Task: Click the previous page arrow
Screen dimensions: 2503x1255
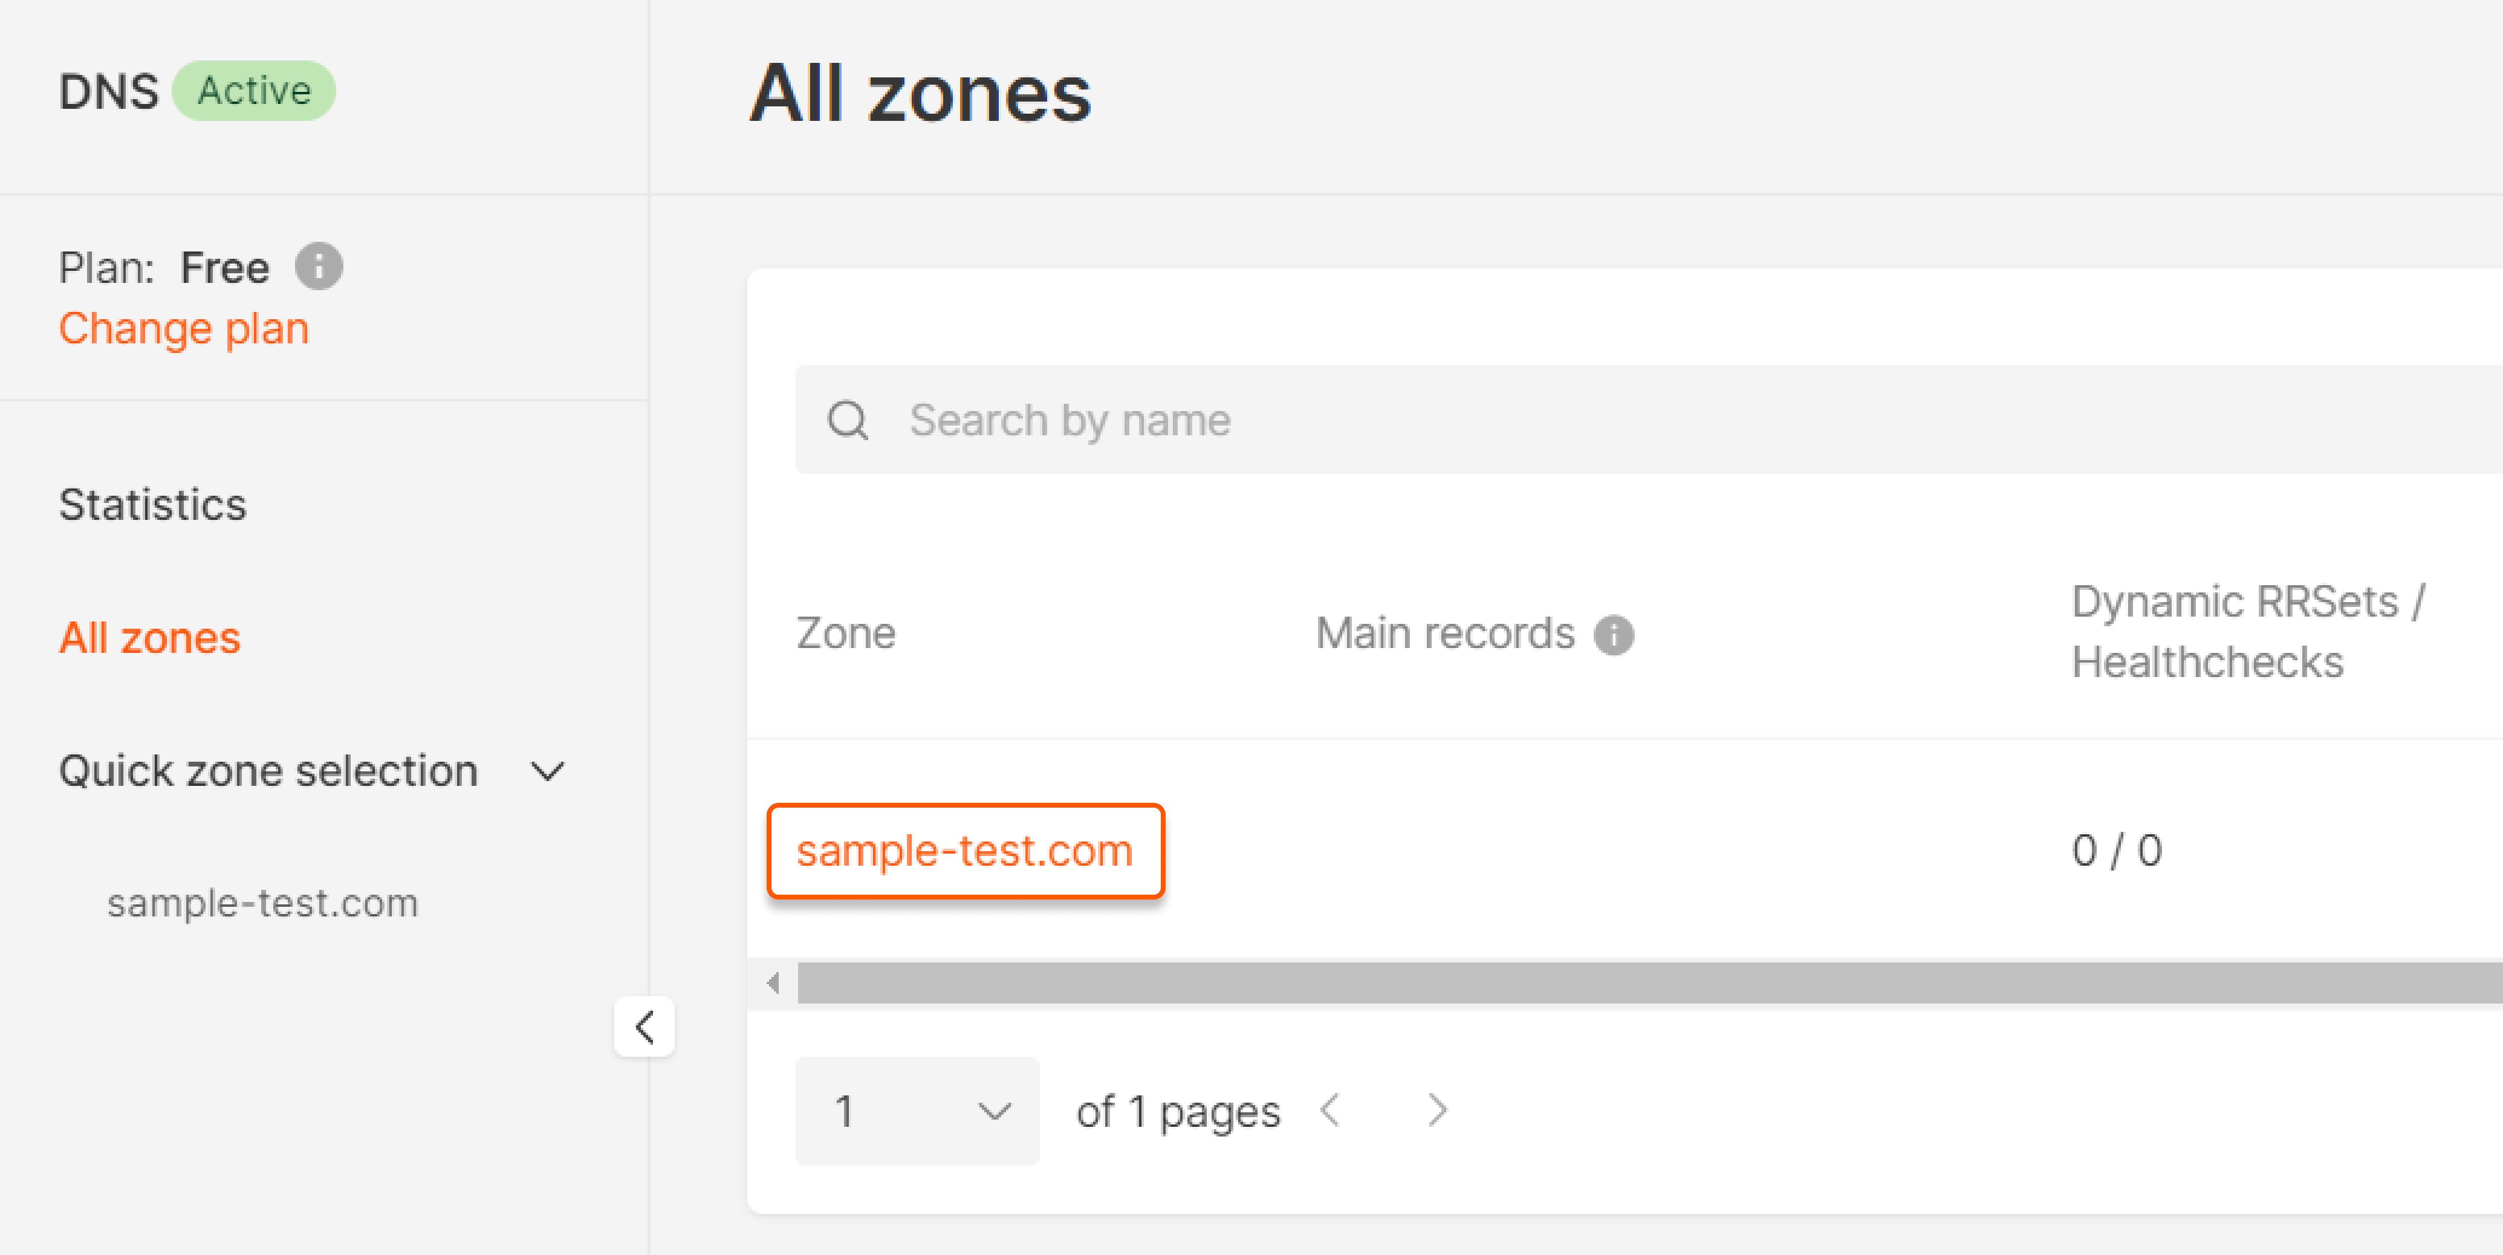Action: point(1329,1111)
